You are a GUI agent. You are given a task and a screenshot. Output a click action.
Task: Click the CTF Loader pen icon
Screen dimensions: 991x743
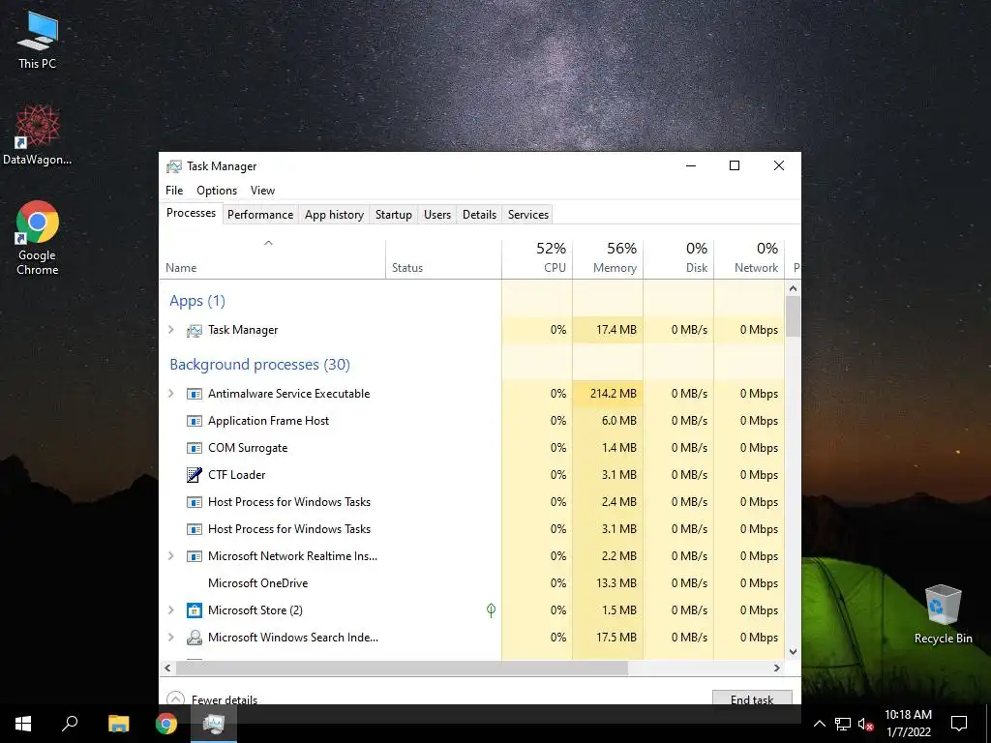(x=194, y=474)
